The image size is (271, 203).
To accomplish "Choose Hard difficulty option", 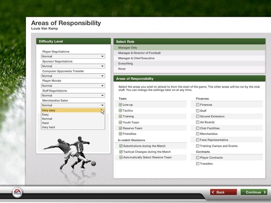I will coord(73,123).
